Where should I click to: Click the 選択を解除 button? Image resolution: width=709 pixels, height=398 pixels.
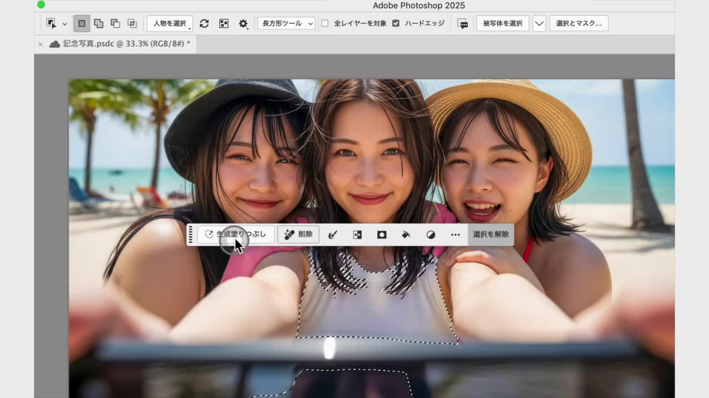pos(491,234)
